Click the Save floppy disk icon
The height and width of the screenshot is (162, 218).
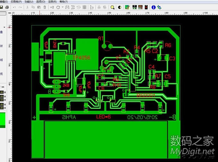point(2,7)
